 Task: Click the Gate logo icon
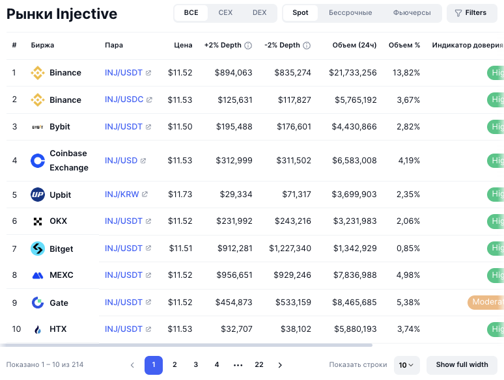click(38, 303)
